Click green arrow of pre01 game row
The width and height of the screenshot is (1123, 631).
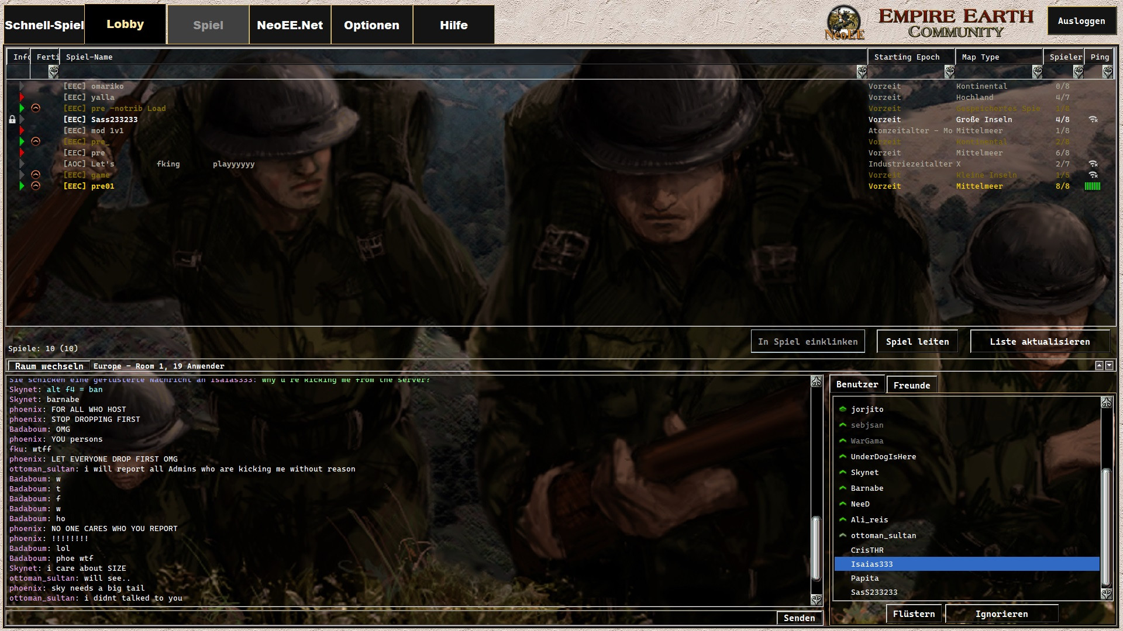click(x=22, y=186)
